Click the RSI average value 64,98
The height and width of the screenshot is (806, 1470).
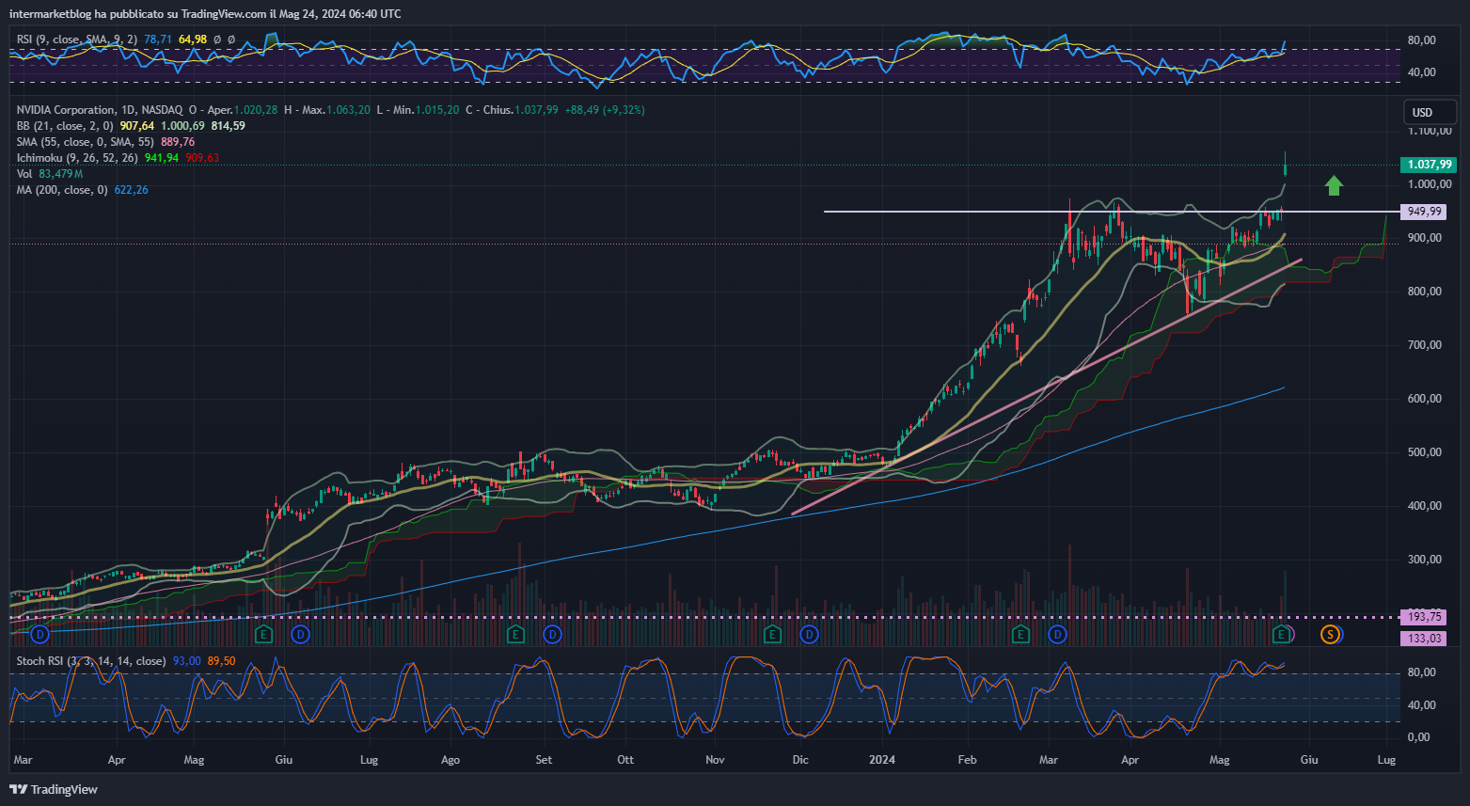click(192, 40)
